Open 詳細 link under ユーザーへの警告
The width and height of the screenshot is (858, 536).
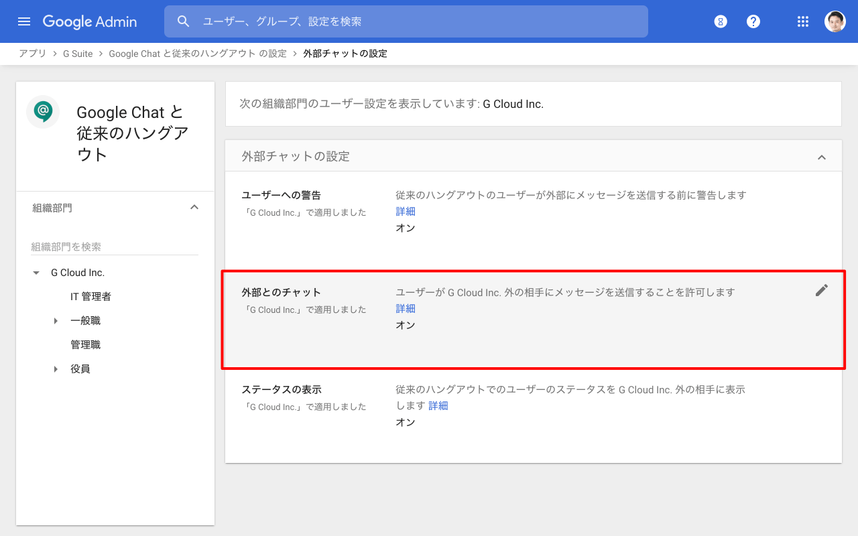click(x=406, y=212)
